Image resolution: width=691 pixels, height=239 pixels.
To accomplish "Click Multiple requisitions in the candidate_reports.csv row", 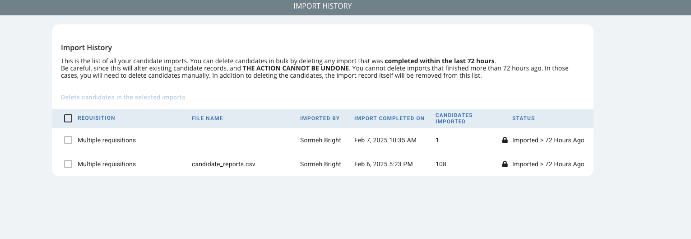I will 107,164.
